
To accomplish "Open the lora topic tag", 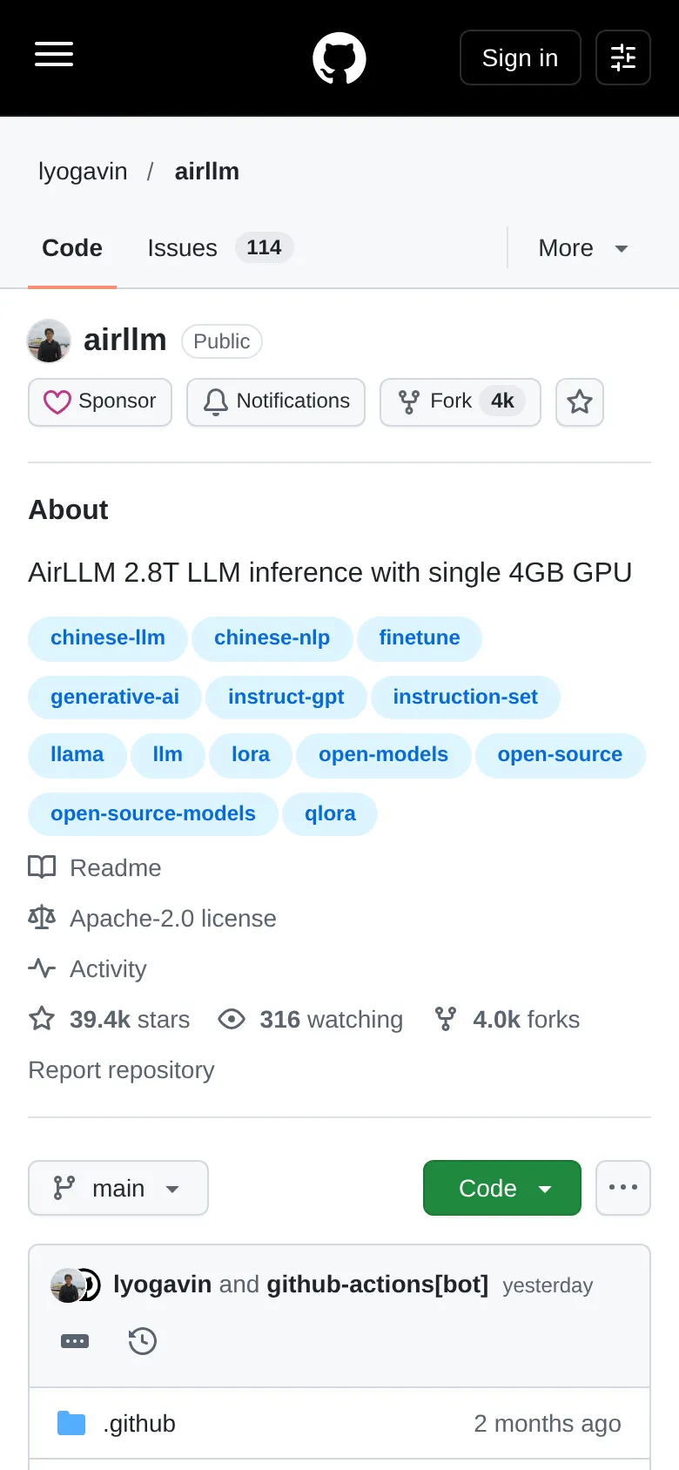I will 251,755.
